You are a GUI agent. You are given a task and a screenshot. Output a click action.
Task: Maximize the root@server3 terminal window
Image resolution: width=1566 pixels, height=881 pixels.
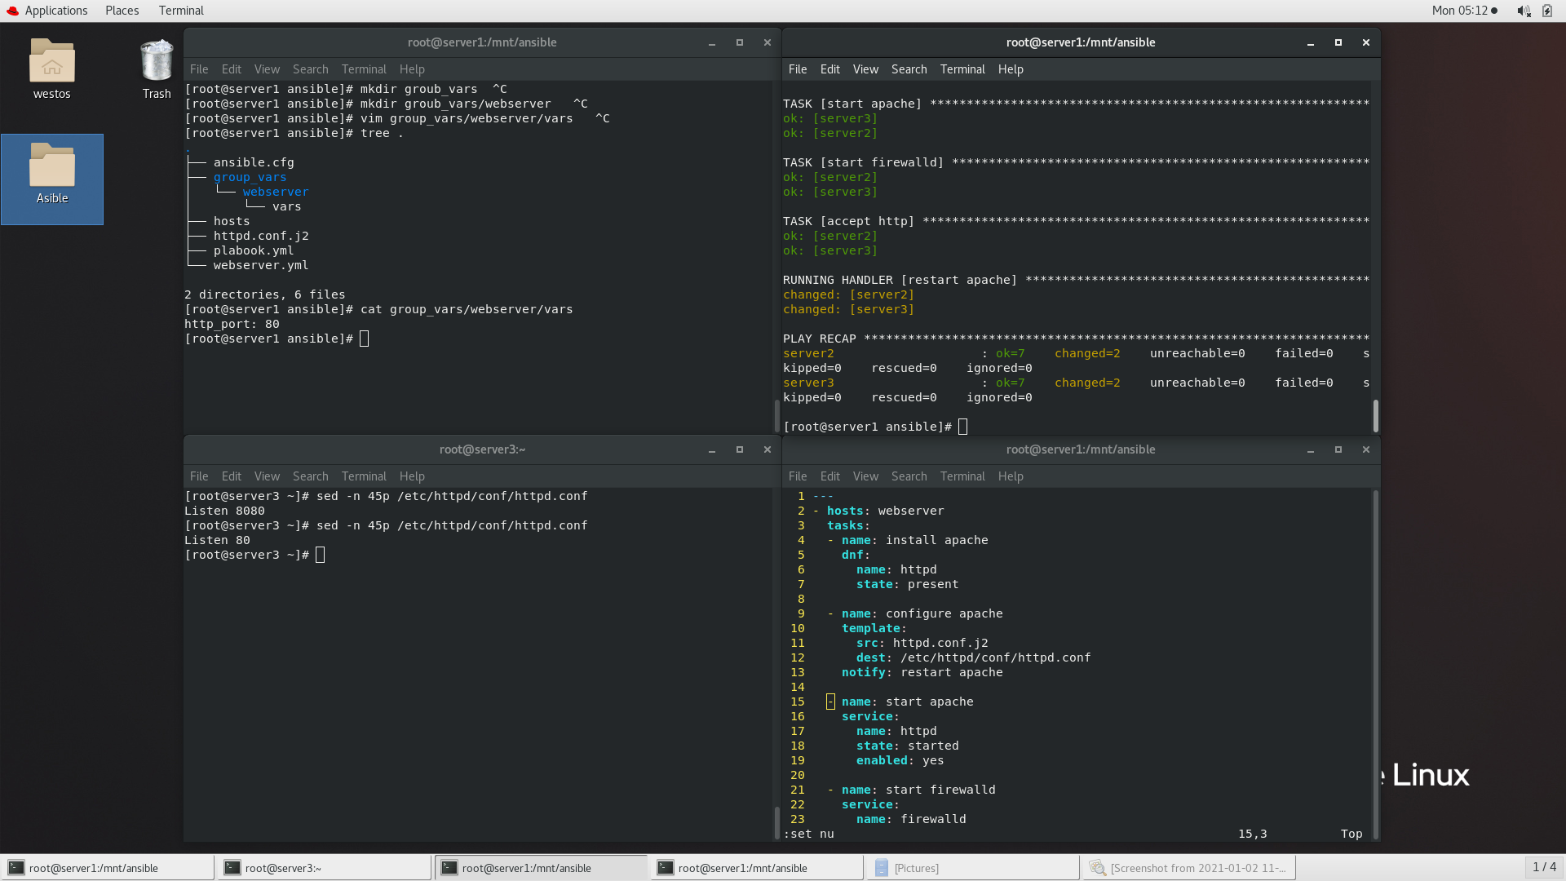pyautogui.click(x=740, y=449)
